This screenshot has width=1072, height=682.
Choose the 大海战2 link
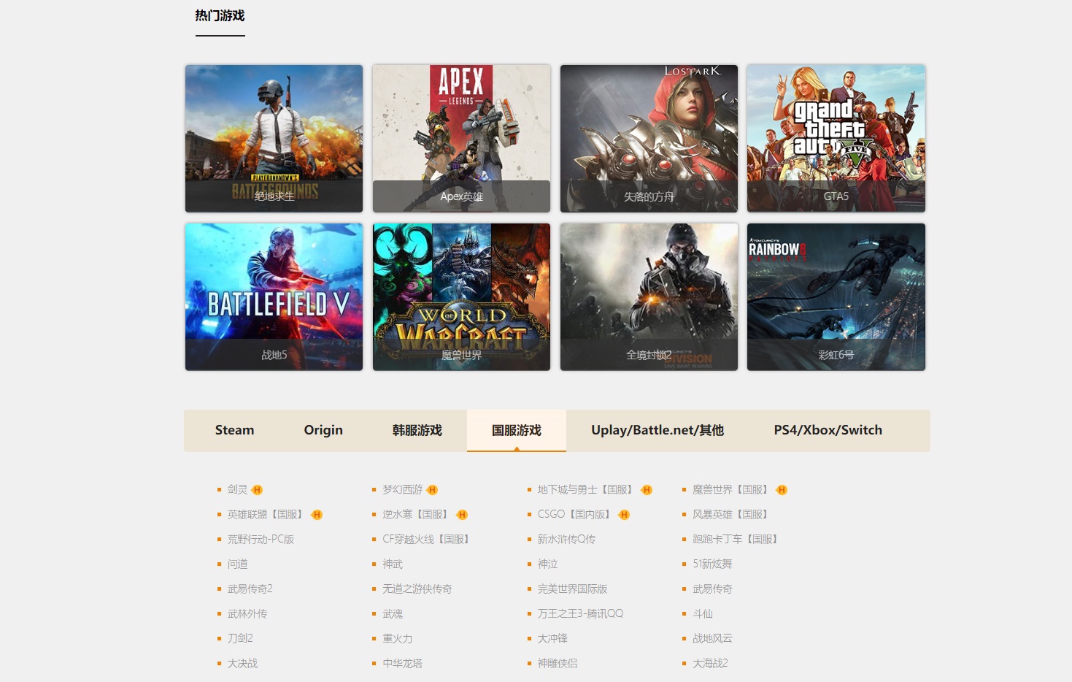pyautogui.click(x=710, y=663)
